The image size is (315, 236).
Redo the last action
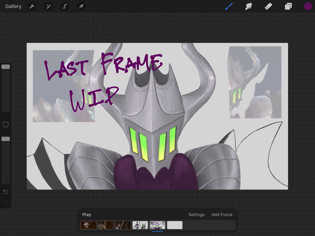6,203
